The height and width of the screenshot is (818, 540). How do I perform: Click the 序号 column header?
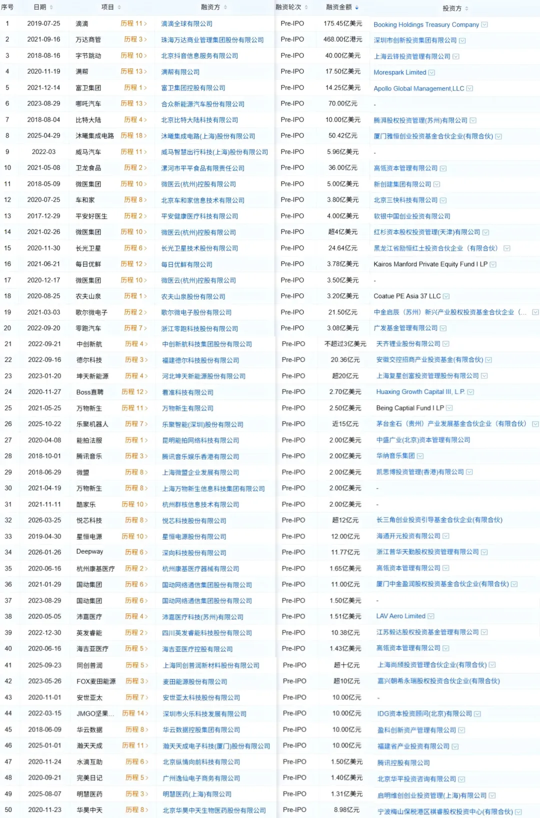pos(7,7)
